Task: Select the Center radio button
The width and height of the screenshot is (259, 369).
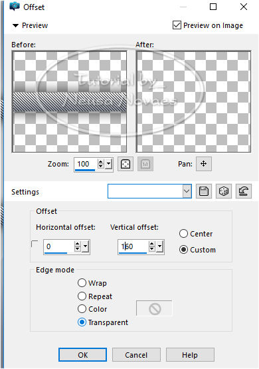Action: coord(183,234)
